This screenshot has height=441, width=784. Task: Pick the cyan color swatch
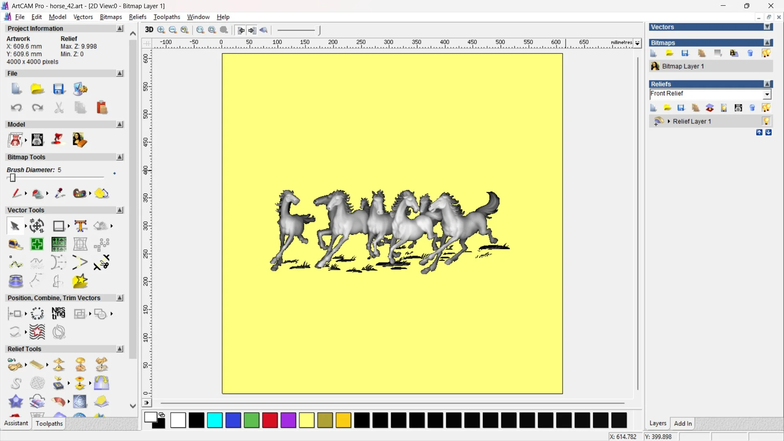click(215, 420)
